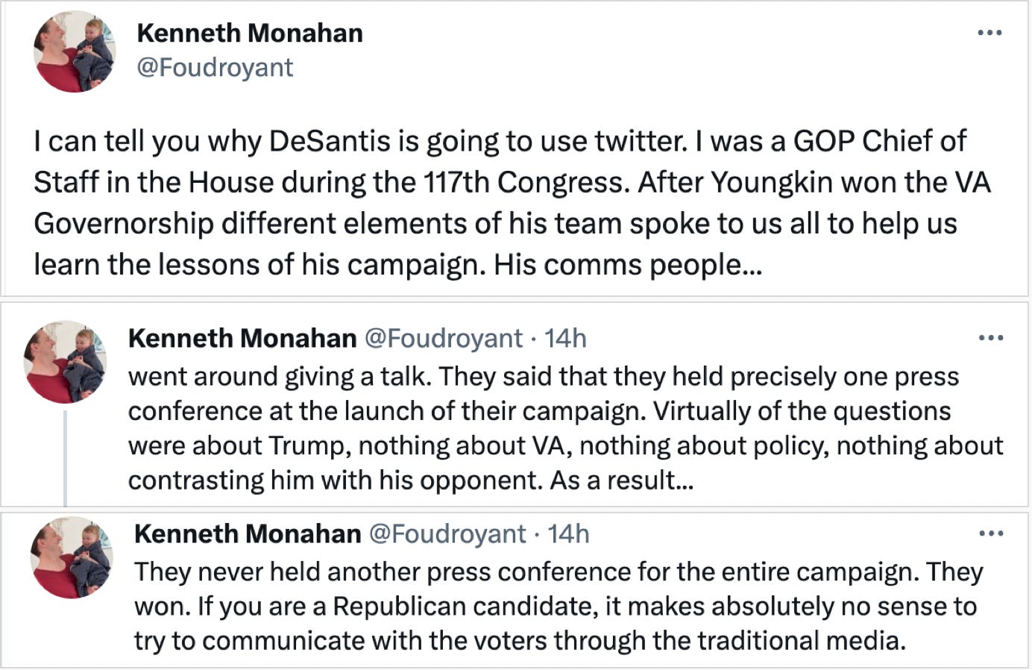Click Kenneth Monahan's name on the middle tweet
Image resolution: width=1032 pixels, height=670 pixels.
point(242,338)
